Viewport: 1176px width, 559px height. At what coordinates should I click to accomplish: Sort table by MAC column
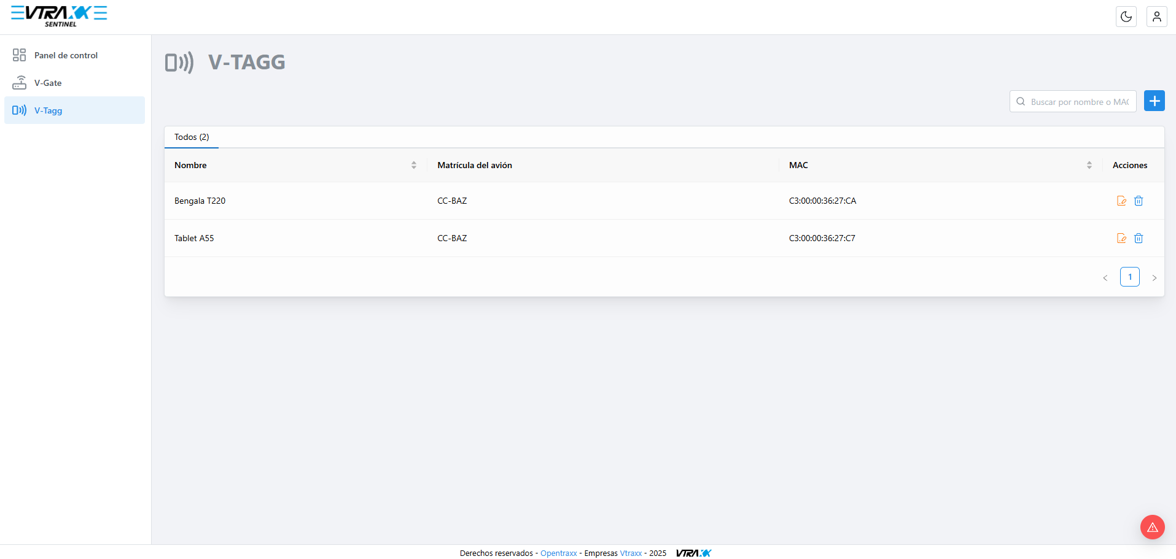[1089, 165]
